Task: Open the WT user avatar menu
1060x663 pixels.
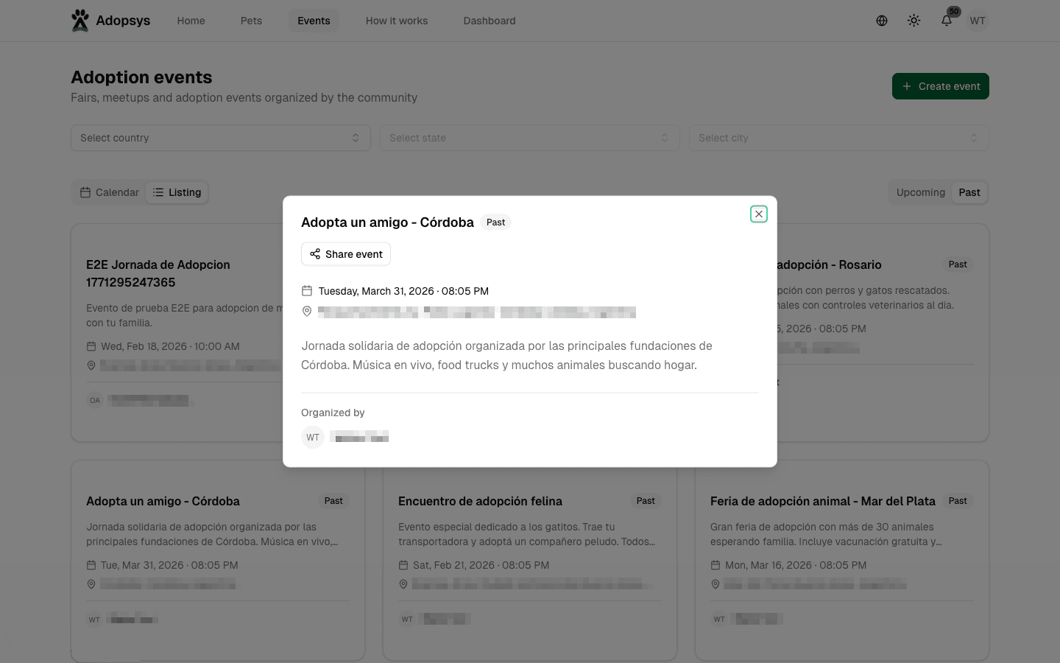Action: pyautogui.click(x=977, y=21)
